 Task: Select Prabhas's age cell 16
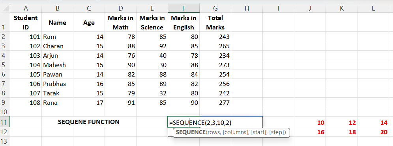tap(89, 84)
